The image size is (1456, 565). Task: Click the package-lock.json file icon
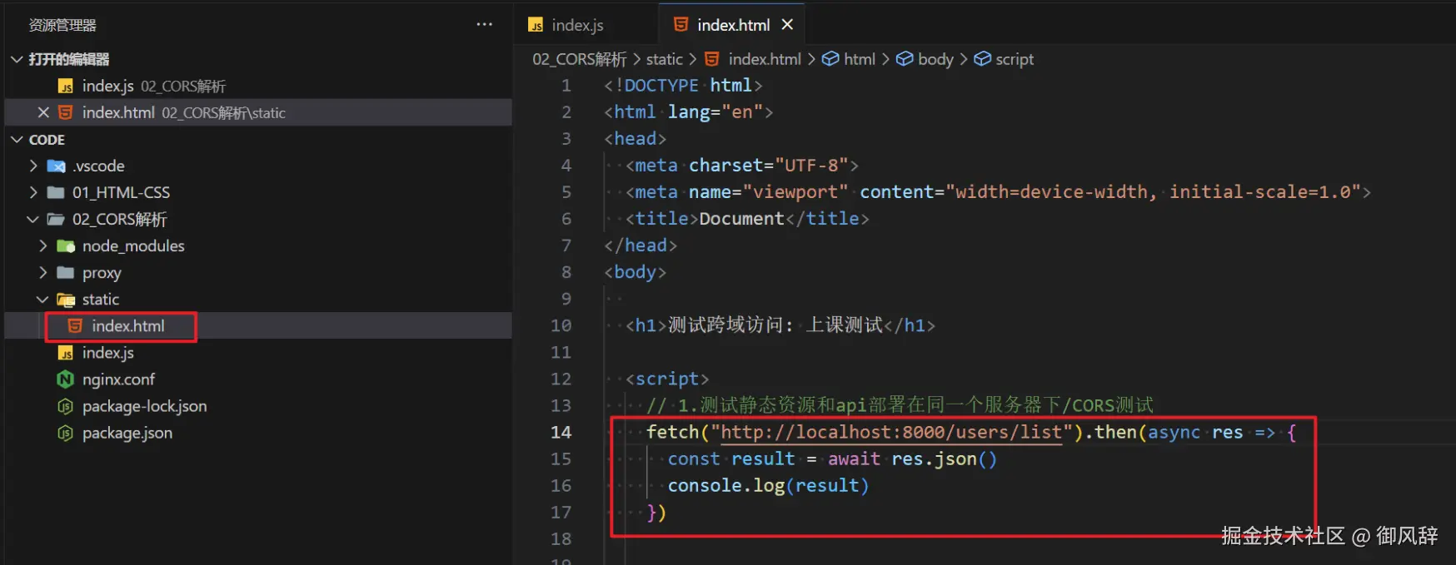66,406
